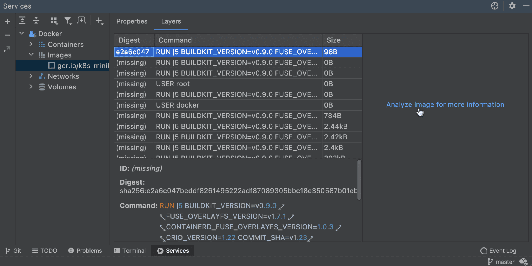
Task: Click the Images grid icon
Action: [42, 55]
